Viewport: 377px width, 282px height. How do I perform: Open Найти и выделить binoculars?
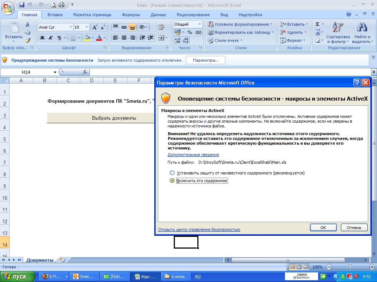(362, 32)
